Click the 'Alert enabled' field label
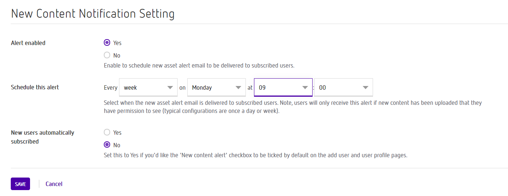 pos(28,43)
